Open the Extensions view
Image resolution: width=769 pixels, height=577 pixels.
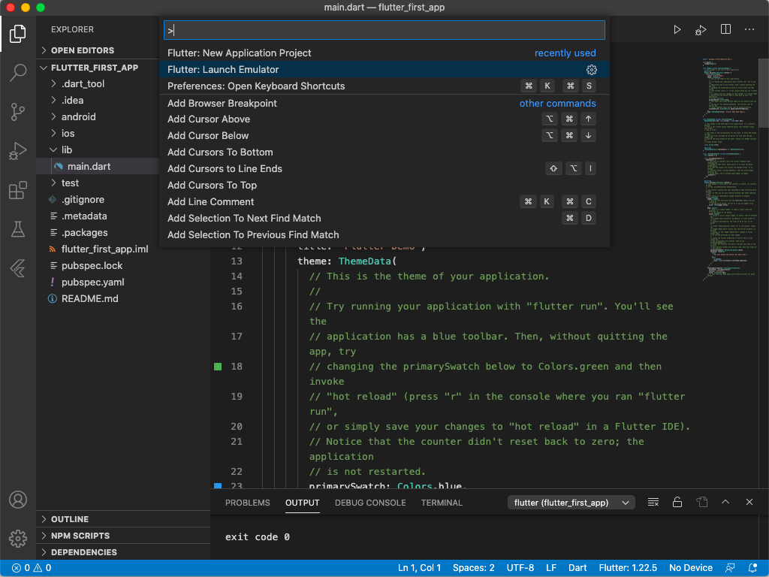point(18,190)
